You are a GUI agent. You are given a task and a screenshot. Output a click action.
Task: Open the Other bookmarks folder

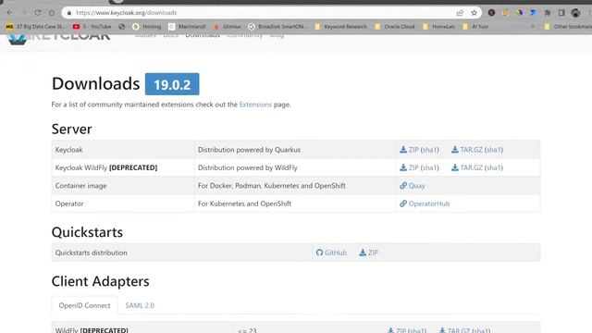(567, 27)
